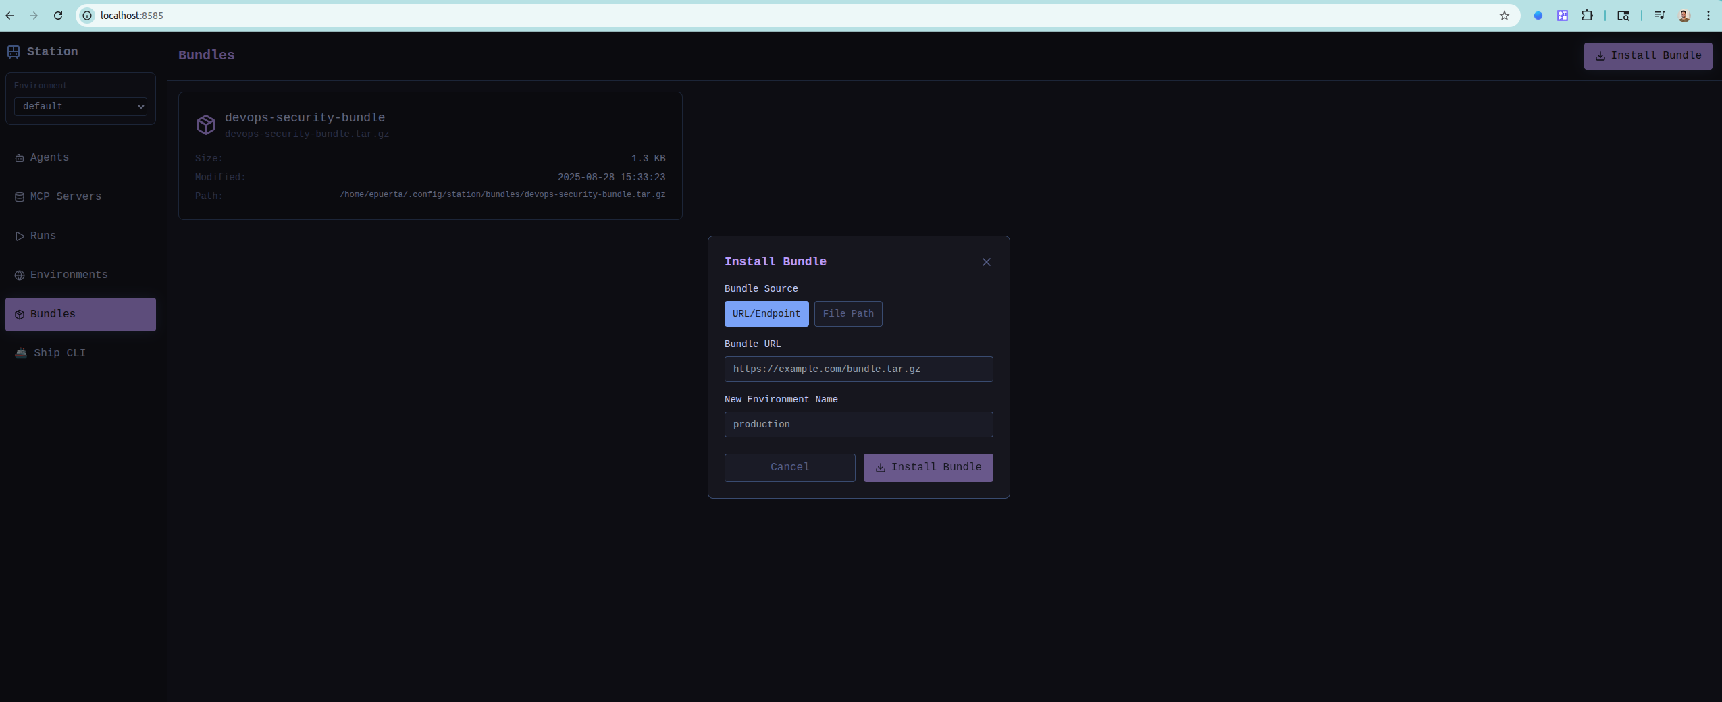Click the Bundles page heading
The image size is (1722, 702).
(x=207, y=55)
